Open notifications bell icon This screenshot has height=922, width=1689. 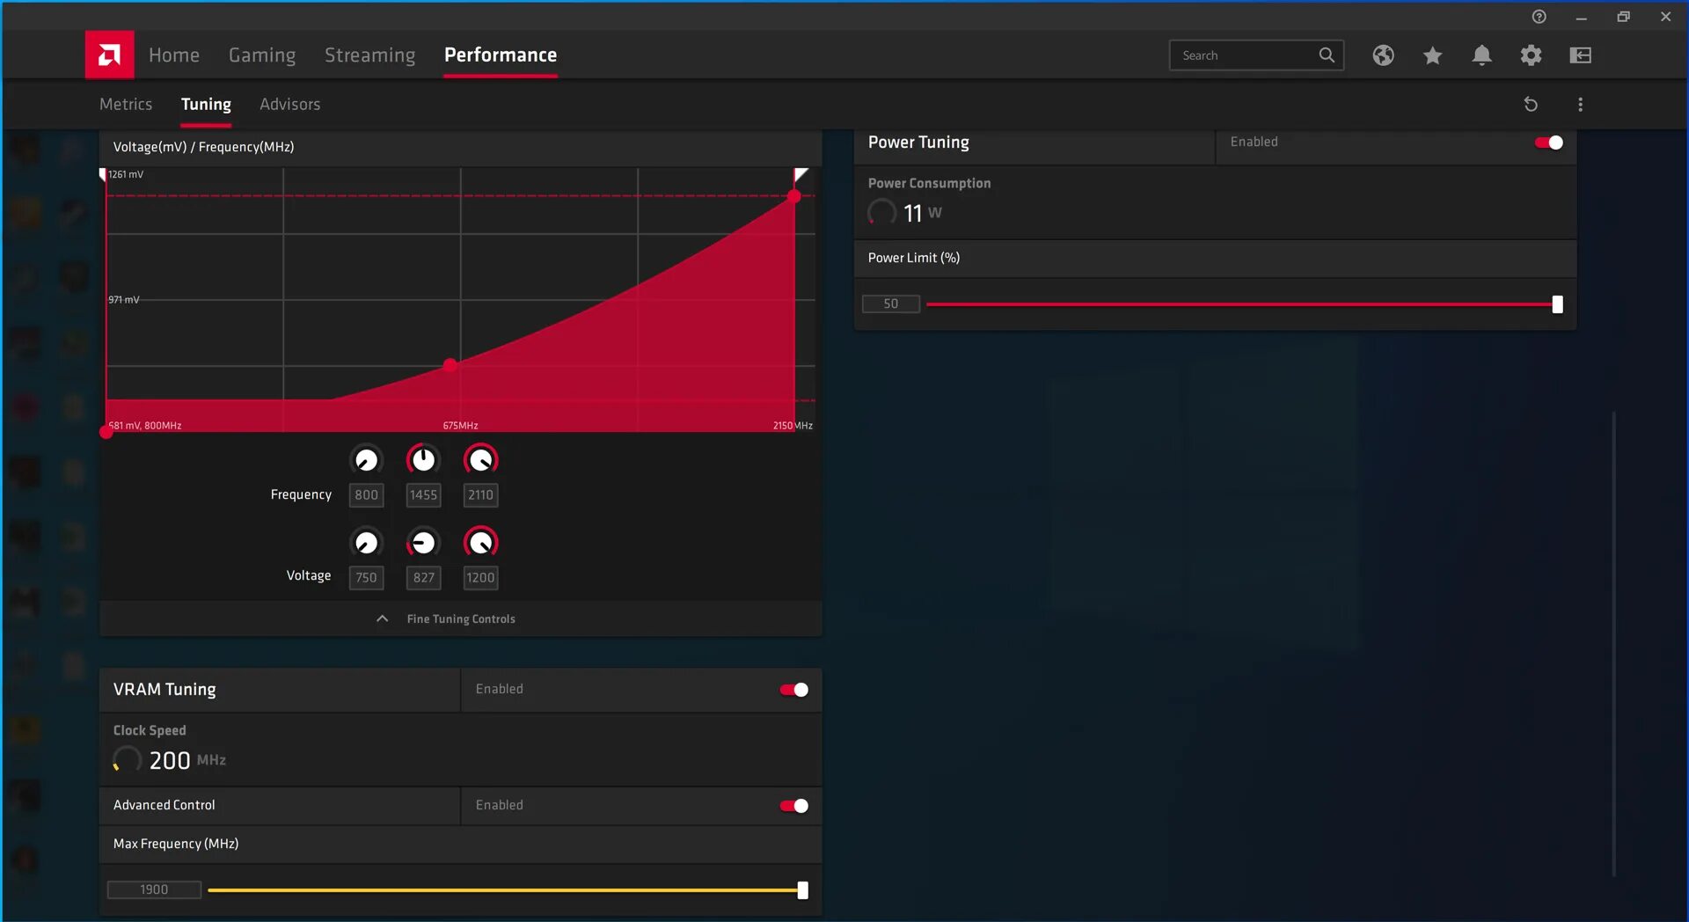point(1481,55)
